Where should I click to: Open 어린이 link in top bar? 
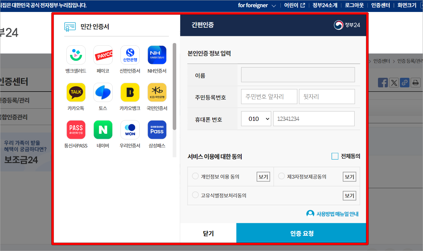pyautogui.click(x=295, y=5)
